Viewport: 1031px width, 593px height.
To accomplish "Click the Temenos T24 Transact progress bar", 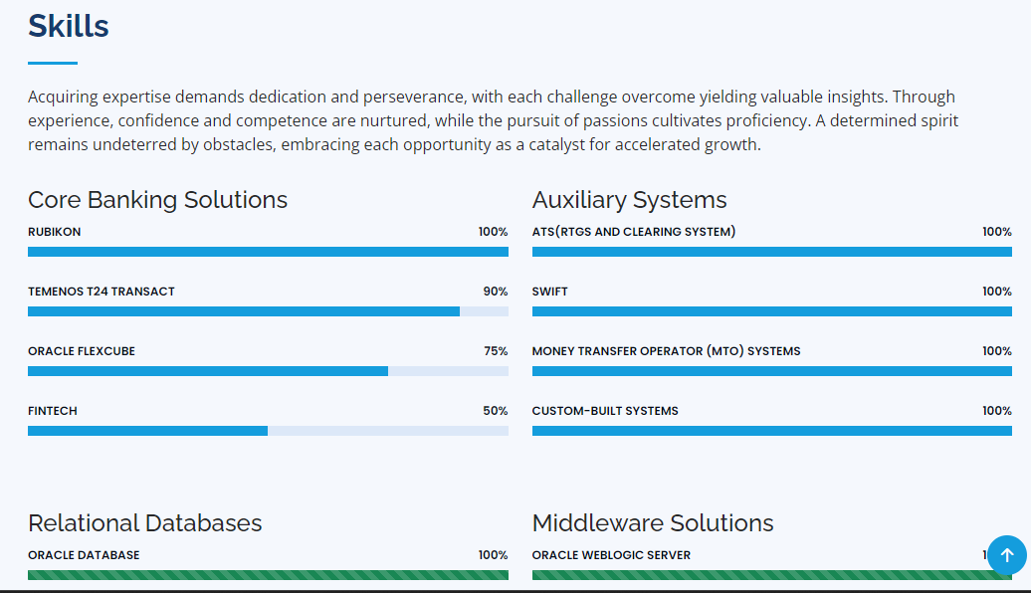I will click(x=268, y=311).
